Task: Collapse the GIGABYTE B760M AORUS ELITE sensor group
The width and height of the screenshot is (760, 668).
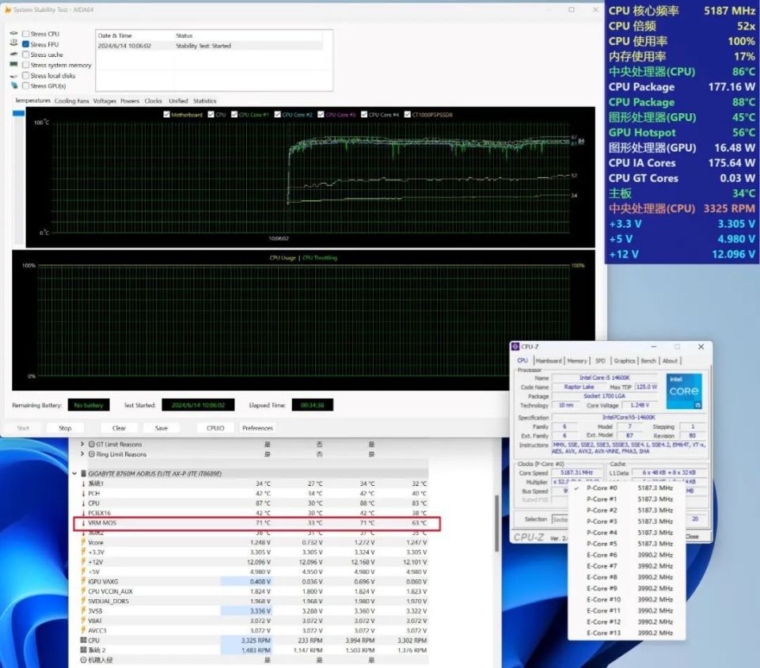Action: [74, 473]
